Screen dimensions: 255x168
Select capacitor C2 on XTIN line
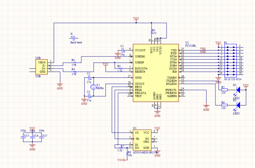[x=89, y=78]
